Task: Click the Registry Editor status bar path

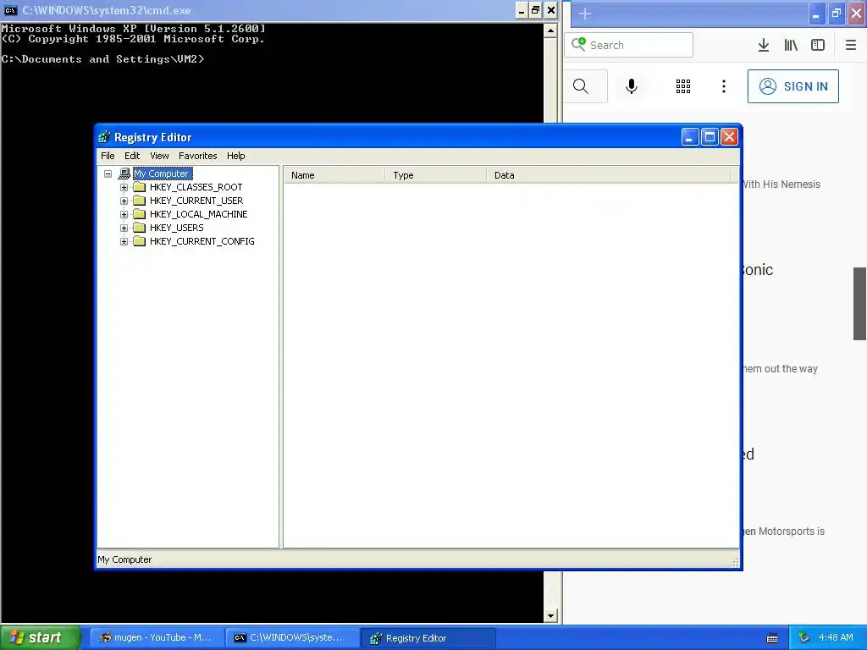Action: click(x=124, y=560)
